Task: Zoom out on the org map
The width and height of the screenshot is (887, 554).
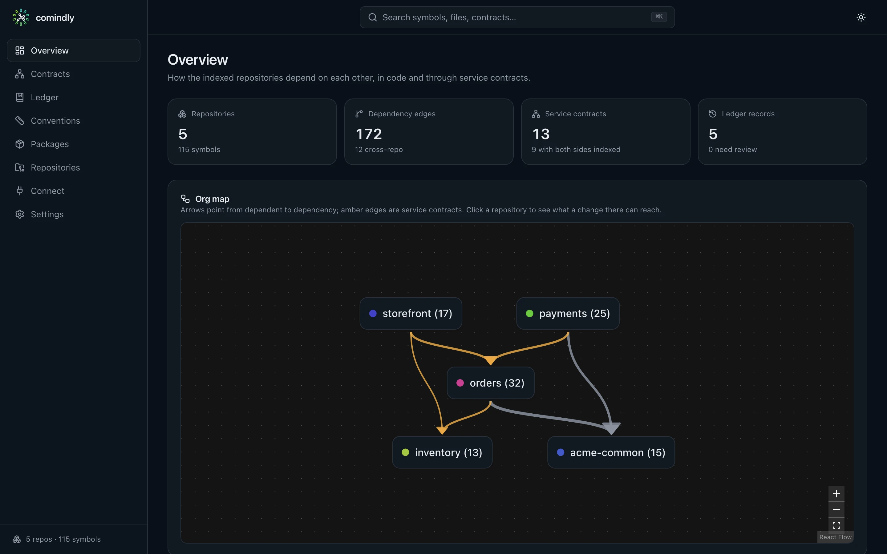Action: tap(836, 509)
